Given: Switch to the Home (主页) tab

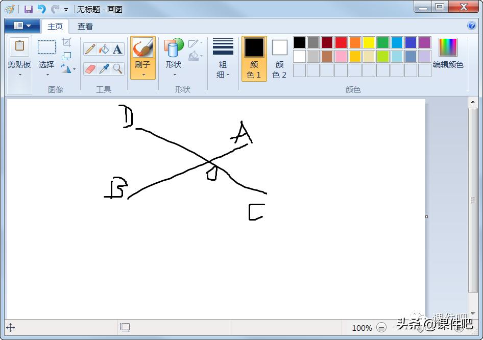Looking at the screenshot, I should point(55,26).
